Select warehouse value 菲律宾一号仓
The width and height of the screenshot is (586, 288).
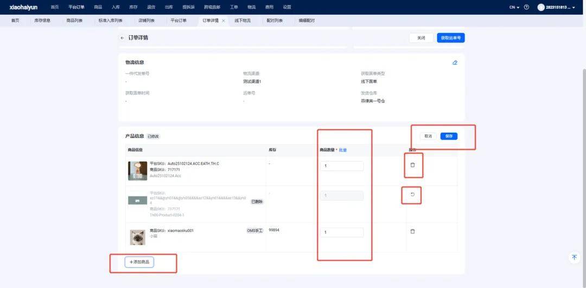(373, 101)
